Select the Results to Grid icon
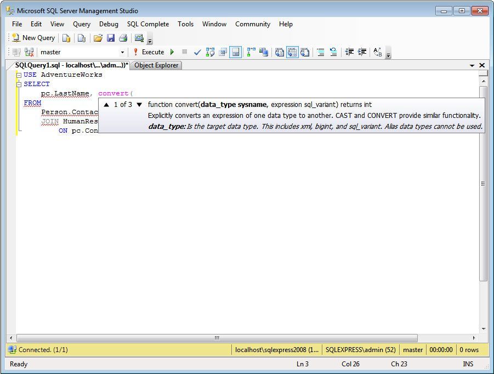 click(291, 52)
